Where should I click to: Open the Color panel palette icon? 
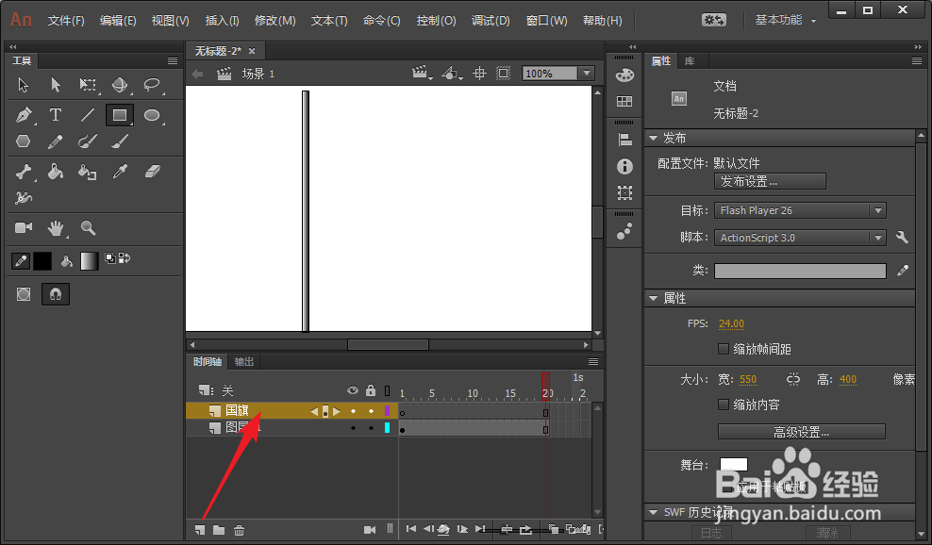click(624, 74)
